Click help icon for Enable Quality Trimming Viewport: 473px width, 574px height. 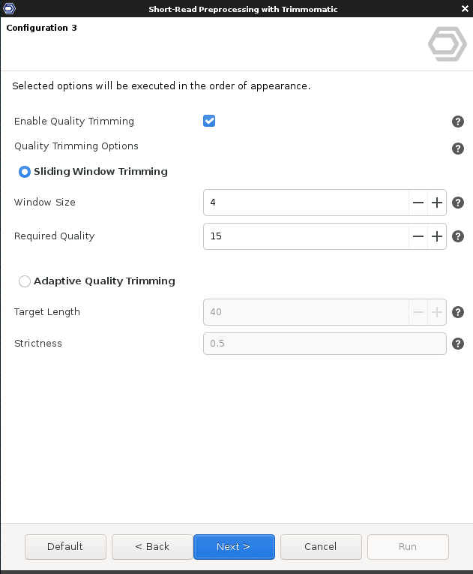(x=458, y=122)
